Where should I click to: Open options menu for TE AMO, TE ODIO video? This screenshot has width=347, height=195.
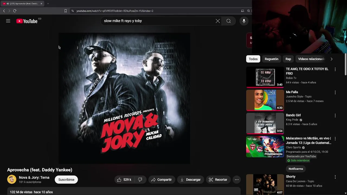335,69
